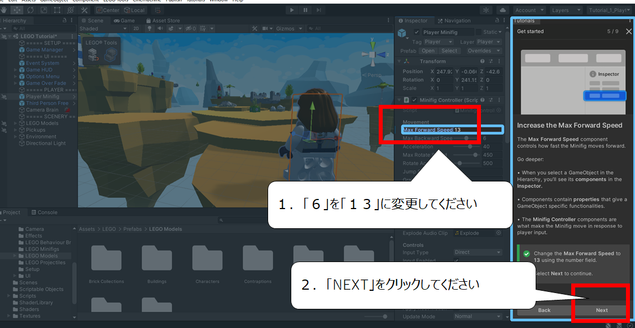The image size is (635, 328).
Task: Open the cloud services icon
Action: point(503,10)
